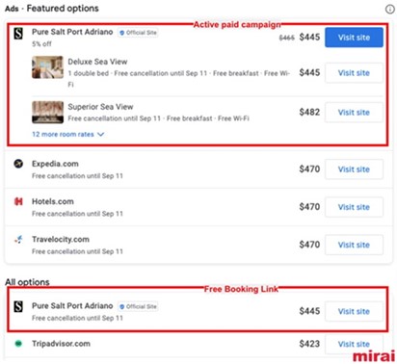Click the Pure Salt logo in Featured options
397x364 pixels.
[x=18, y=33]
